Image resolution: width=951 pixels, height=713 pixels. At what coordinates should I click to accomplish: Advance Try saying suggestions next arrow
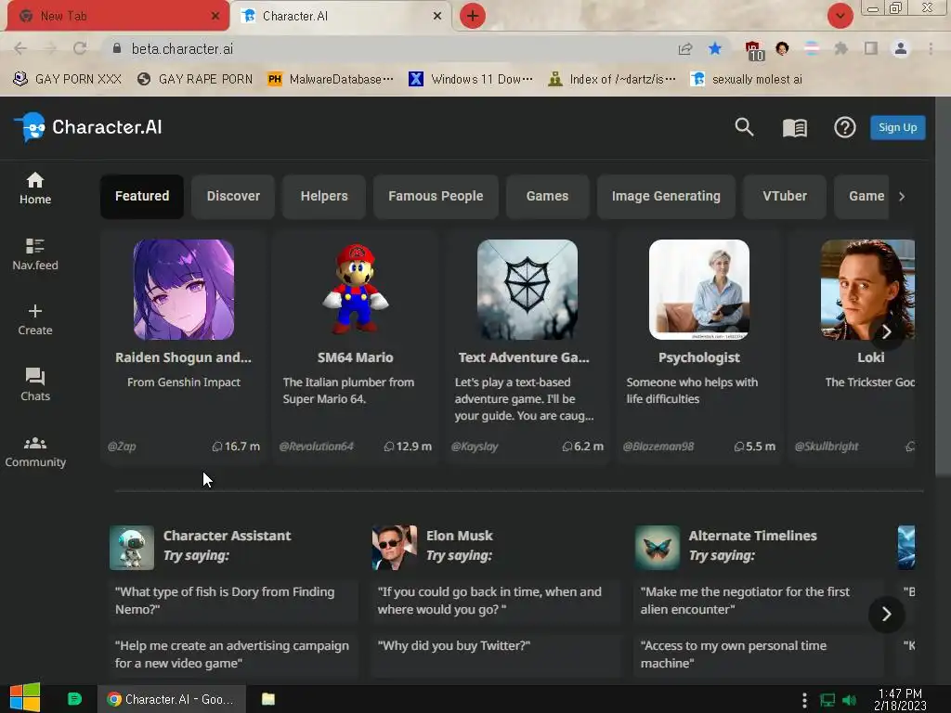click(886, 615)
